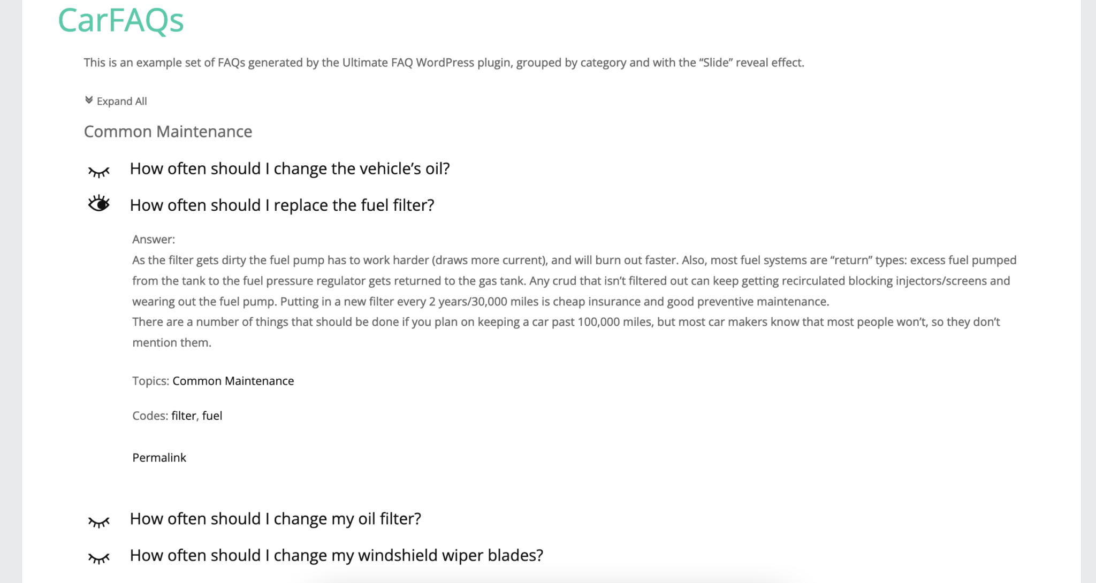Select the "Common Maintenance" category heading
The image size is (1096, 583).
(168, 131)
